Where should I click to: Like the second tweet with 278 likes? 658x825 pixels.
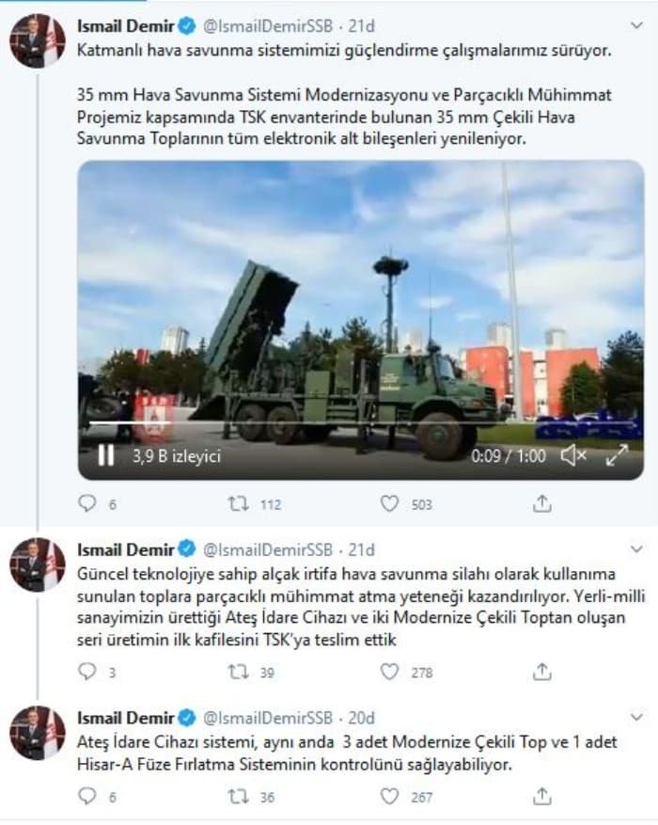click(389, 672)
